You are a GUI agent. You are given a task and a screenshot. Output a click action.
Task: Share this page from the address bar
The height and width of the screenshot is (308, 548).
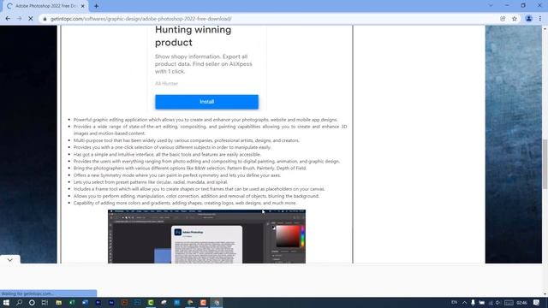click(x=503, y=19)
